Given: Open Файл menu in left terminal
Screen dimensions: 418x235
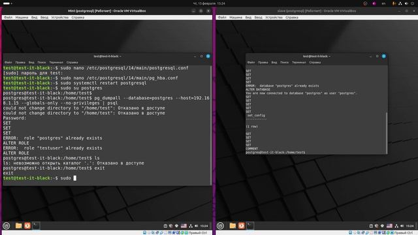Looking at the screenshot, I should pyautogui.click(x=8, y=63).
